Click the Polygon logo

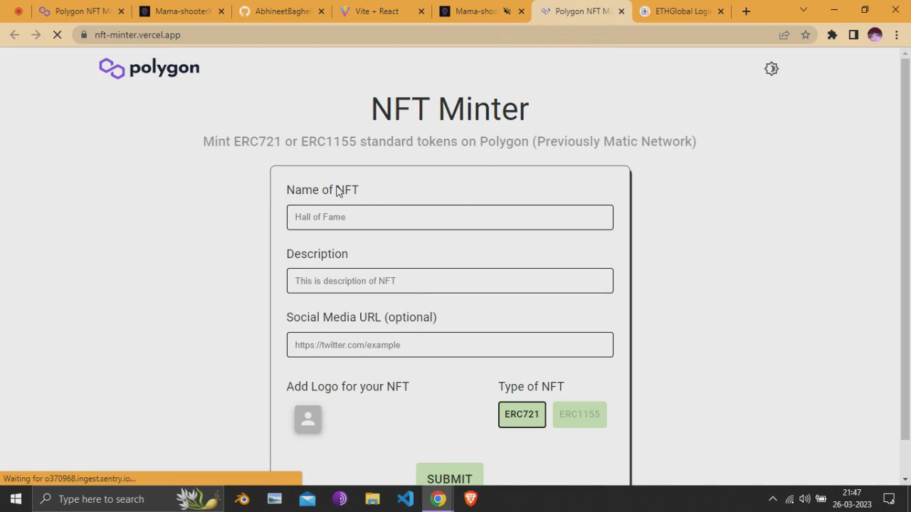[x=149, y=68]
